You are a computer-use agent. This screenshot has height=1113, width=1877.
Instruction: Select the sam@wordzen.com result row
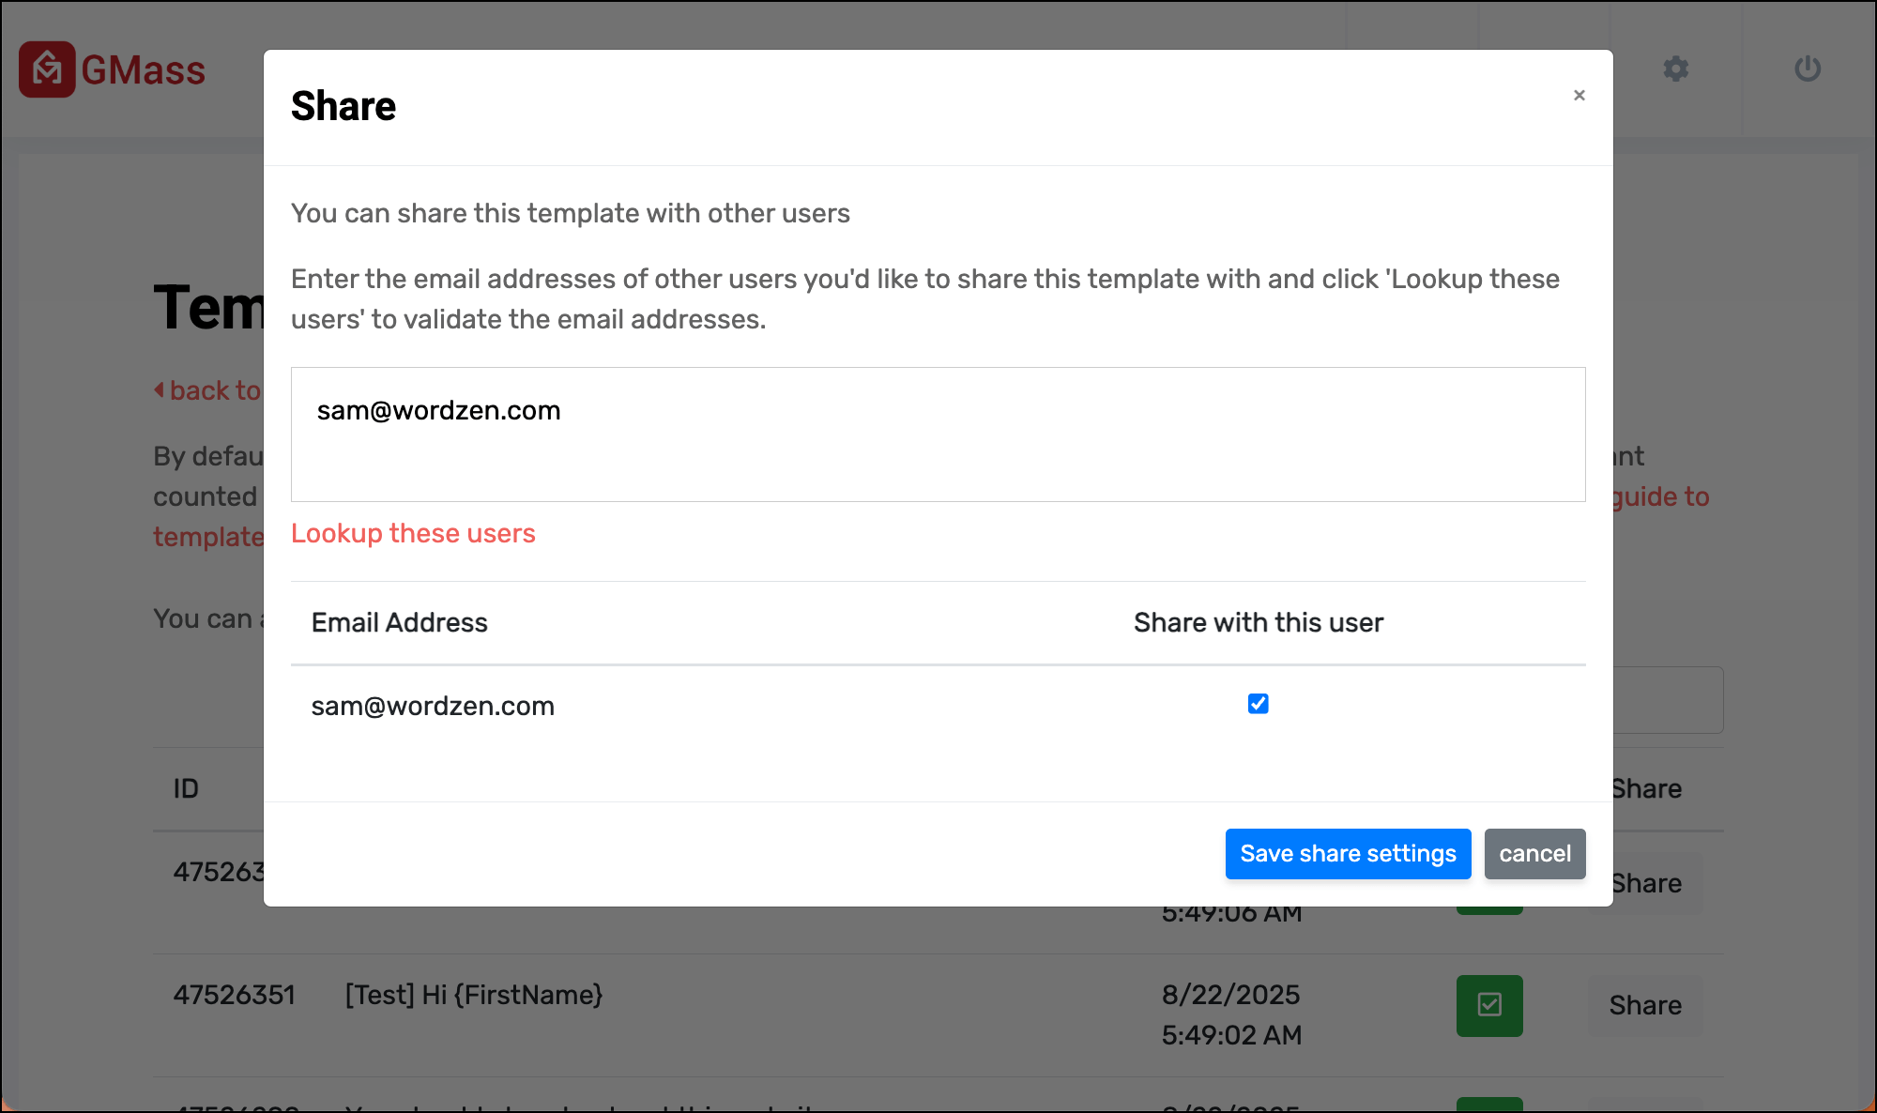(x=433, y=706)
